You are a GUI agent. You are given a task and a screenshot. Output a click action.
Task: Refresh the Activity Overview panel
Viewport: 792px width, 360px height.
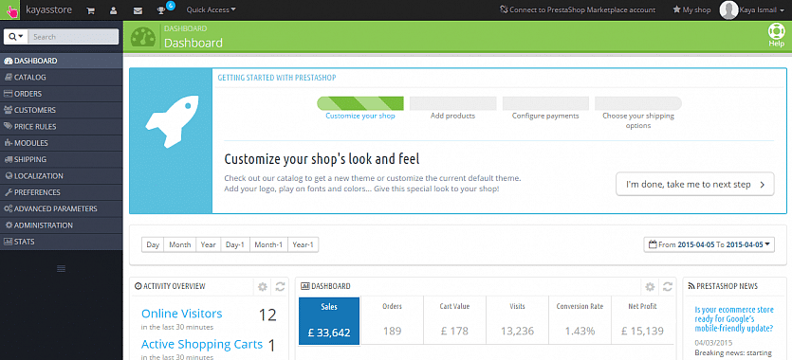(280, 286)
